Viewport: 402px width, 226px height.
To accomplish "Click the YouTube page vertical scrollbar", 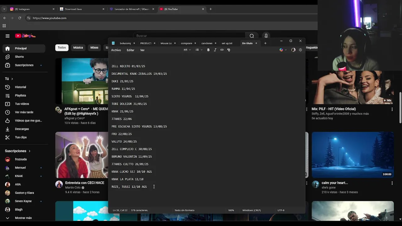I will (400, 108).
